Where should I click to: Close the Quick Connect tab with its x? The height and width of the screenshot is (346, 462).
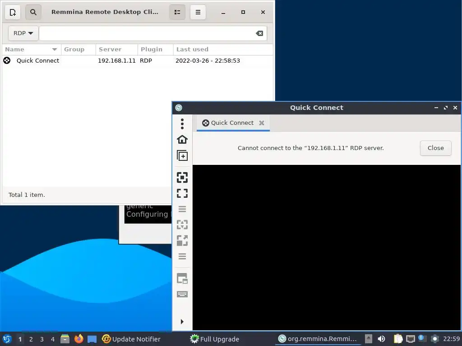click(262, 123)
